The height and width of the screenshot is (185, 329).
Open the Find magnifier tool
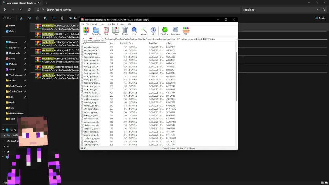click(x=134, y=31)
